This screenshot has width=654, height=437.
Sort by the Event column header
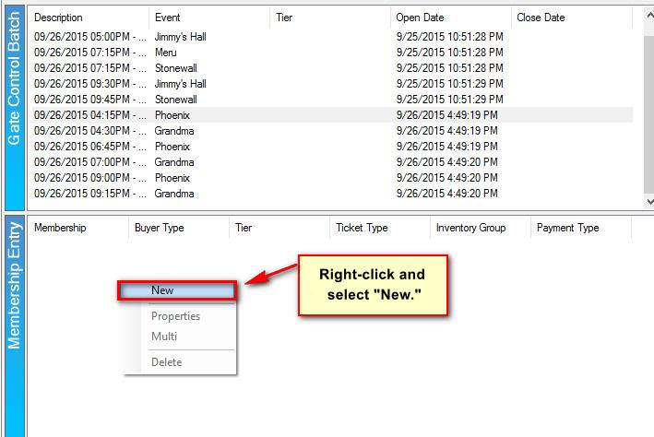tap(209, 18)
